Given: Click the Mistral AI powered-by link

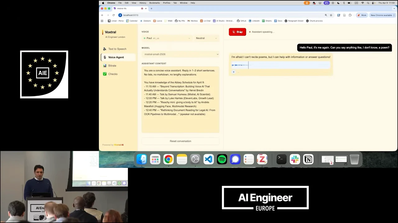Looking at the screenshot, I should coord(119,145).
